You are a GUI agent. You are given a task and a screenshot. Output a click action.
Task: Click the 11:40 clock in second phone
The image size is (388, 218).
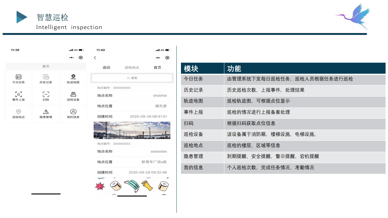tap(101, 50)
